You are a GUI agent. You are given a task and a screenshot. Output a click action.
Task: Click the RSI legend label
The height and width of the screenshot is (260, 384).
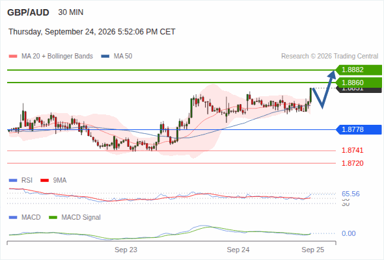27,181
